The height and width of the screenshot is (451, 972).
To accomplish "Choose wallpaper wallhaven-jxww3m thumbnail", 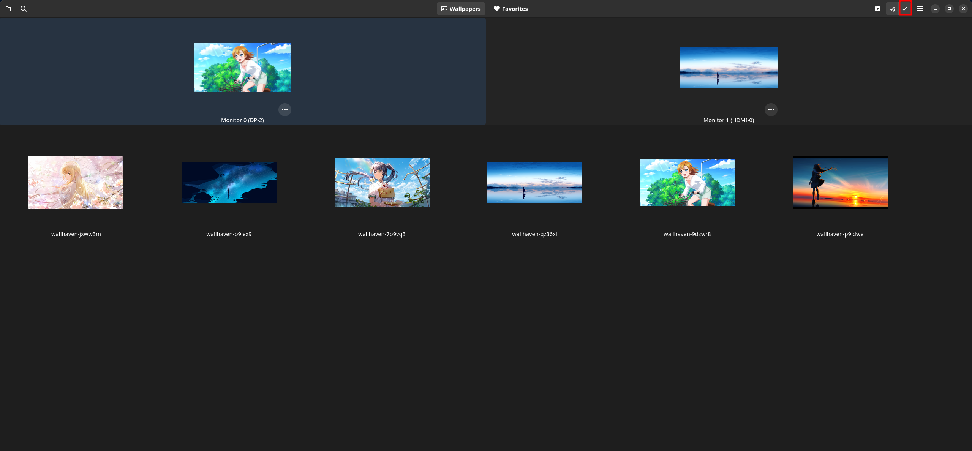I will [76, 182].
